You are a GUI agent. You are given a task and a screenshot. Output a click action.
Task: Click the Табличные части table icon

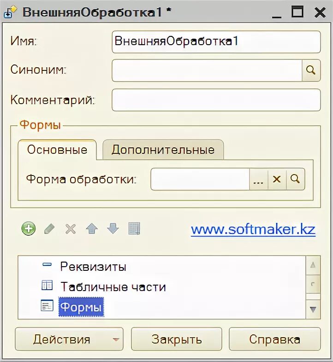47,285
